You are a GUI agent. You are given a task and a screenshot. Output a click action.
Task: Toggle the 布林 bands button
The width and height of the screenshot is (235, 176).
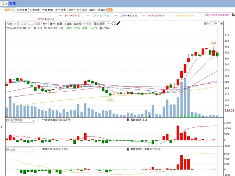[x=45, y=24]
